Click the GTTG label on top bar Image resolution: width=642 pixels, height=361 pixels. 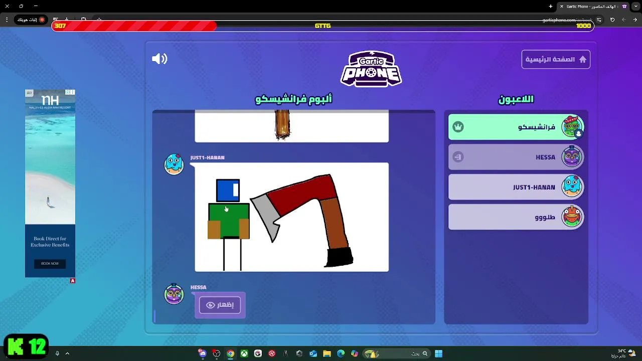pos(323,26)
